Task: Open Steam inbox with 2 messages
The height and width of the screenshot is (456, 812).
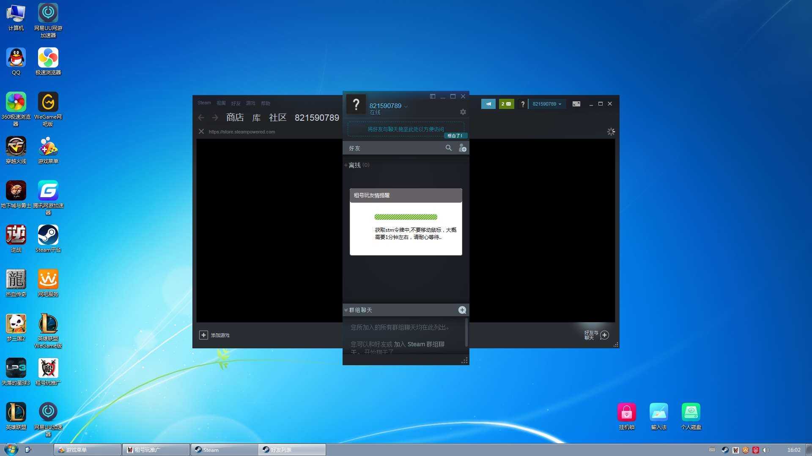Action: tap(506, 104)
